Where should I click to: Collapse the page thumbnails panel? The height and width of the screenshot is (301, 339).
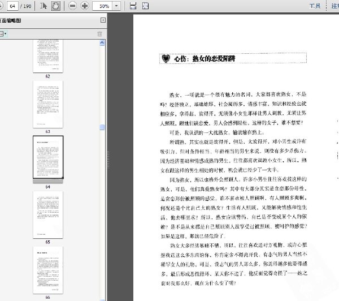pyautogui.click(x=103, y=20)
